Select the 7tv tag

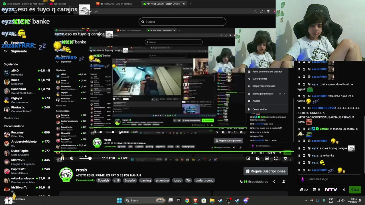point(188,181)
